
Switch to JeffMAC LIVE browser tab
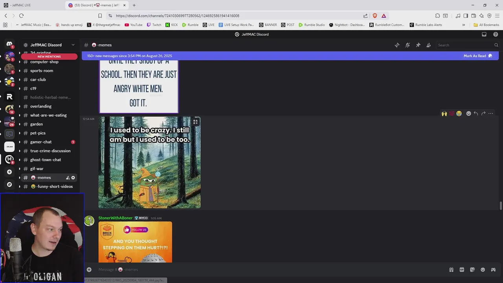coord(31,5)
